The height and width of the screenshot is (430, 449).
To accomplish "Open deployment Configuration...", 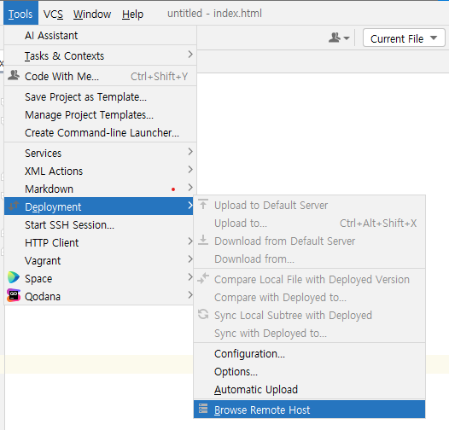I will click(309, 354).
